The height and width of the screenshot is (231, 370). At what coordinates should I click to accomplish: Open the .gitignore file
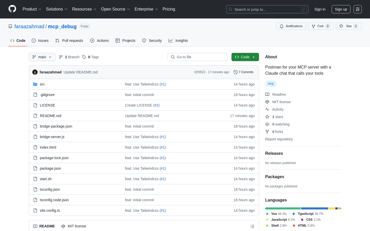click(x=47, y=95)
